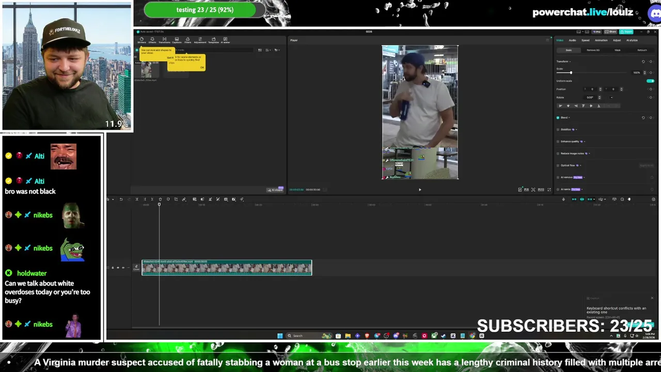Open the Effects panel
The width and height of the screenshot is (661, 372).
point(152,40)
